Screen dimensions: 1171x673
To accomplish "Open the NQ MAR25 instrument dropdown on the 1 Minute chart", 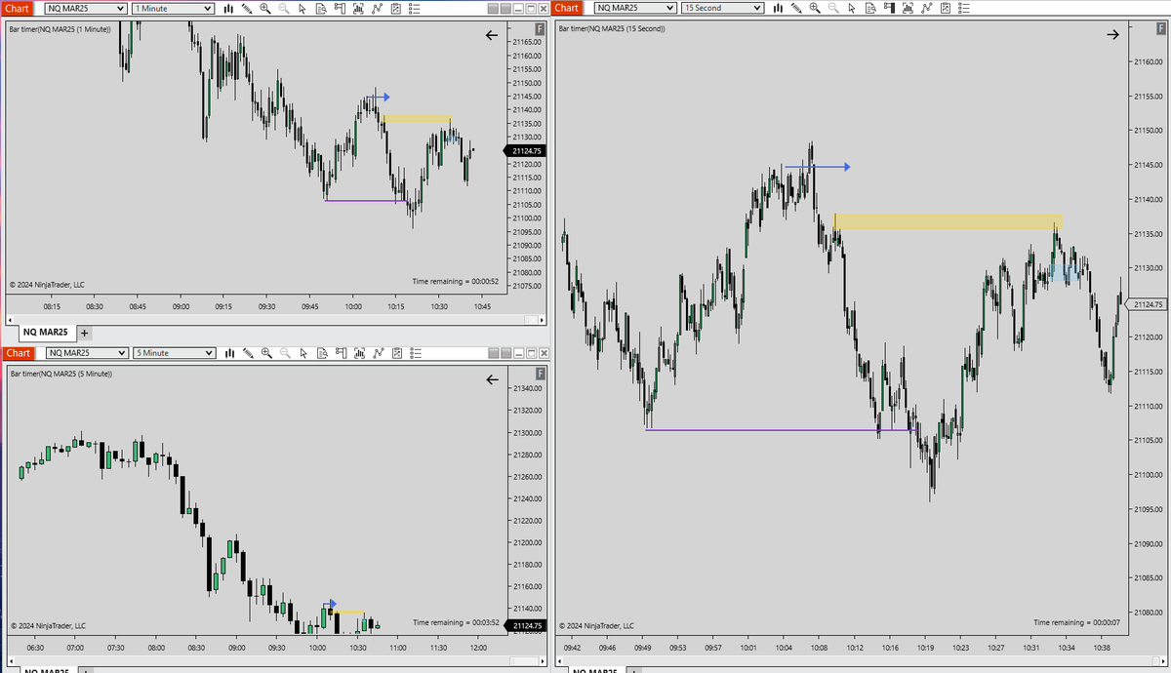I will pyautogui.click(x=85, y=8).
